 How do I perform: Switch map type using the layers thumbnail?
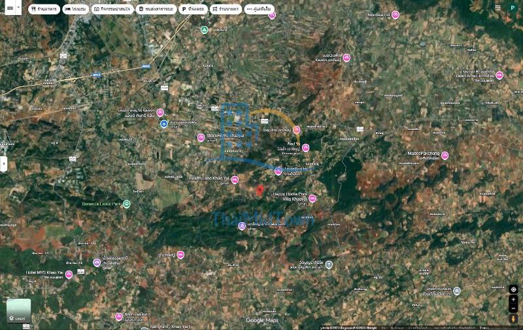click(x=18, y=311)
